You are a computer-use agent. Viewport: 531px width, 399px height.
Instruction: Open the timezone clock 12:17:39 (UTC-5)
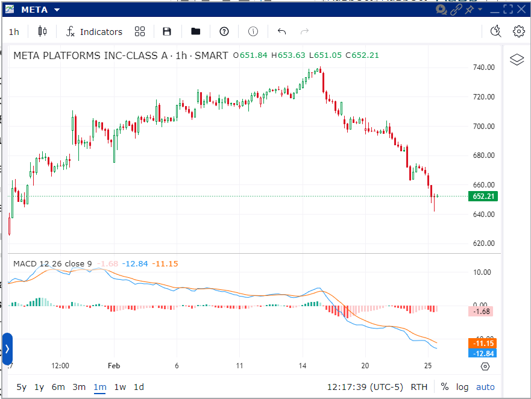365,387
